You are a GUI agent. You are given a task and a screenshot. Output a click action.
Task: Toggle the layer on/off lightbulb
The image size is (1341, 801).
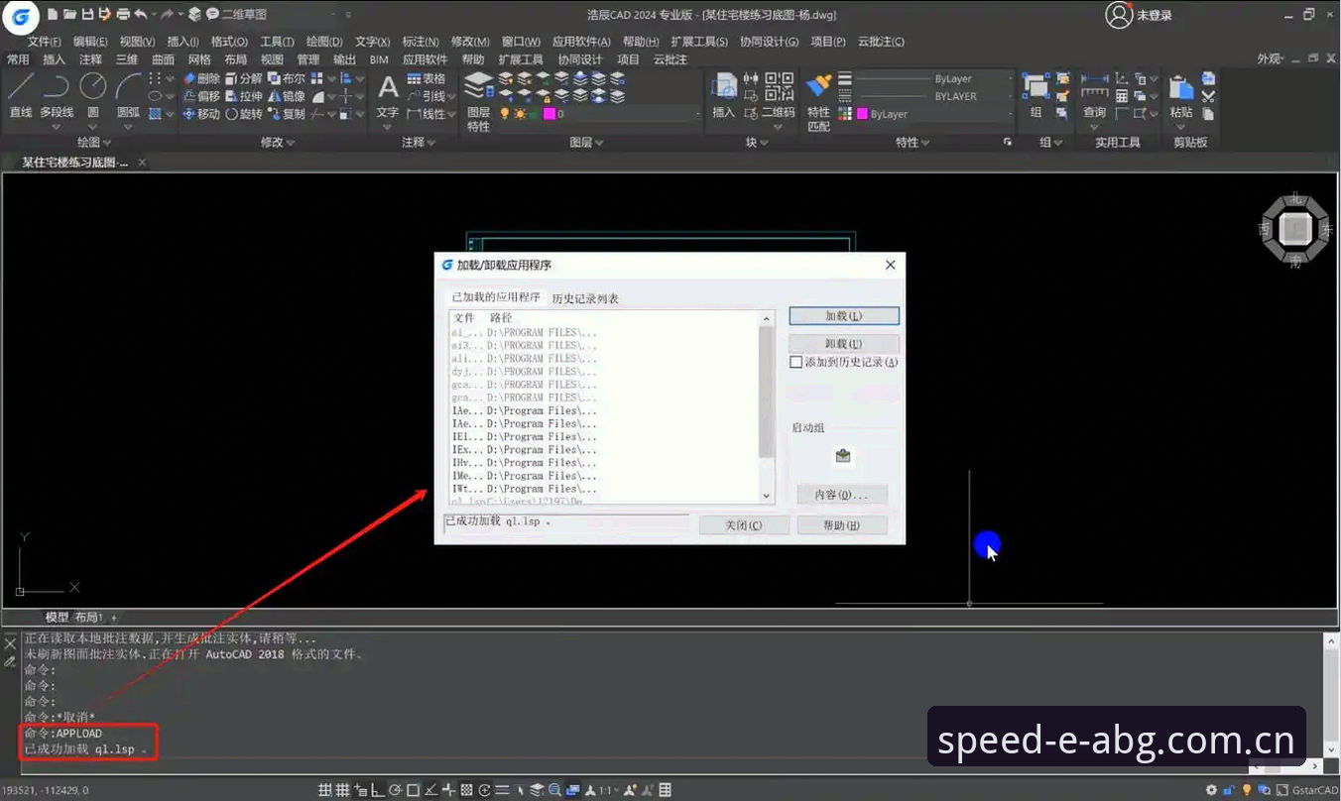coord(504,114)
